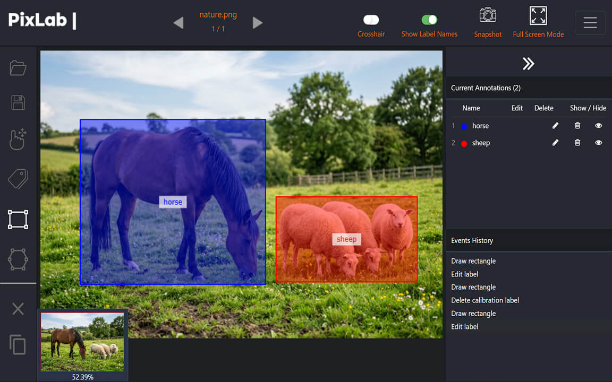Viewport: 612px width, 382px height.
Task: Click the X clear icon in sidebar
Action: pyautogui.click(x=18, y=309)
